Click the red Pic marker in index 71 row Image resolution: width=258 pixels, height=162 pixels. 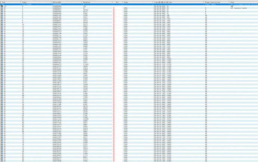click(x=114, y=135)
